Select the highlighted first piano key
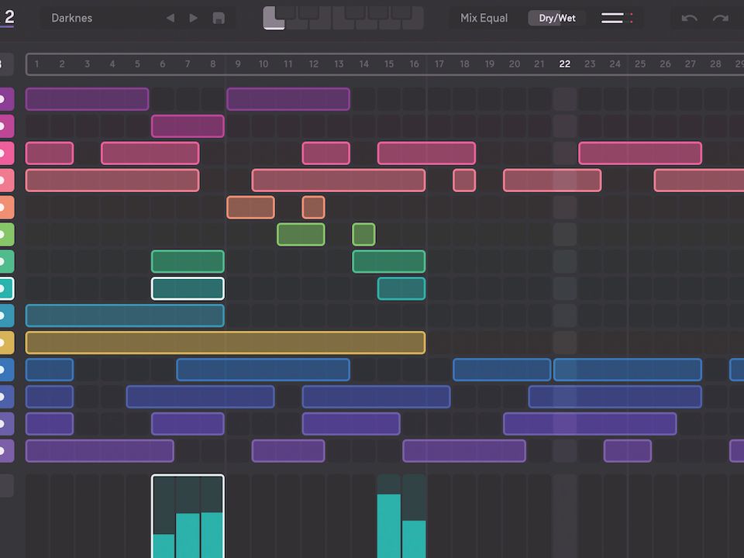The height and width of the screenshot is (558, 744). pyautogui.click(x=274, y=18)
